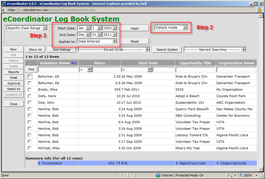Click the Internet Explorer page icon in address bar

pyautogui.click(x=4, y=10)
